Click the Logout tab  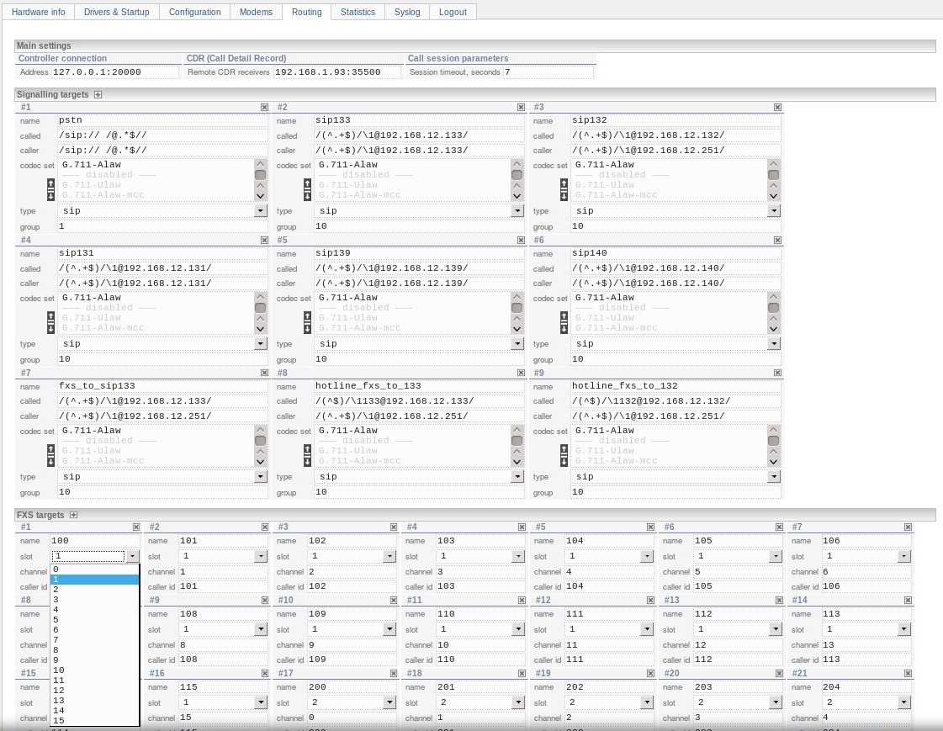pyautogui.click(x=453, y=12)
